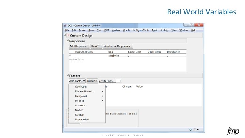
Task: Open the Add-Ins menu
Action: 164,30
